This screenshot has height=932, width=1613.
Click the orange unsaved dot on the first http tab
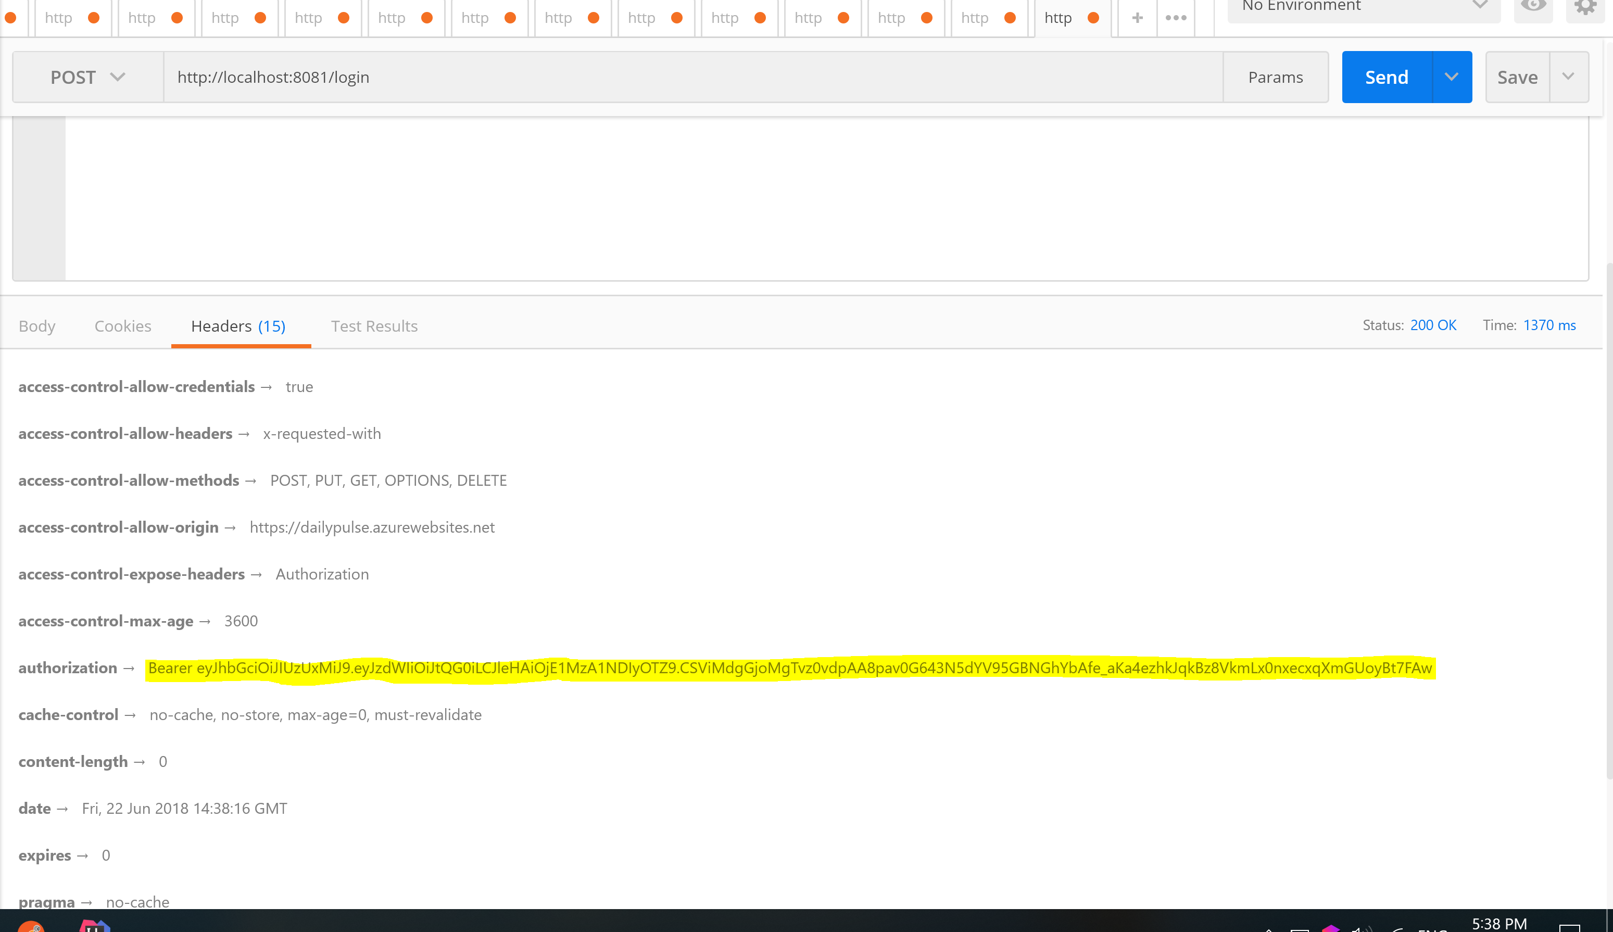(93, 18)
